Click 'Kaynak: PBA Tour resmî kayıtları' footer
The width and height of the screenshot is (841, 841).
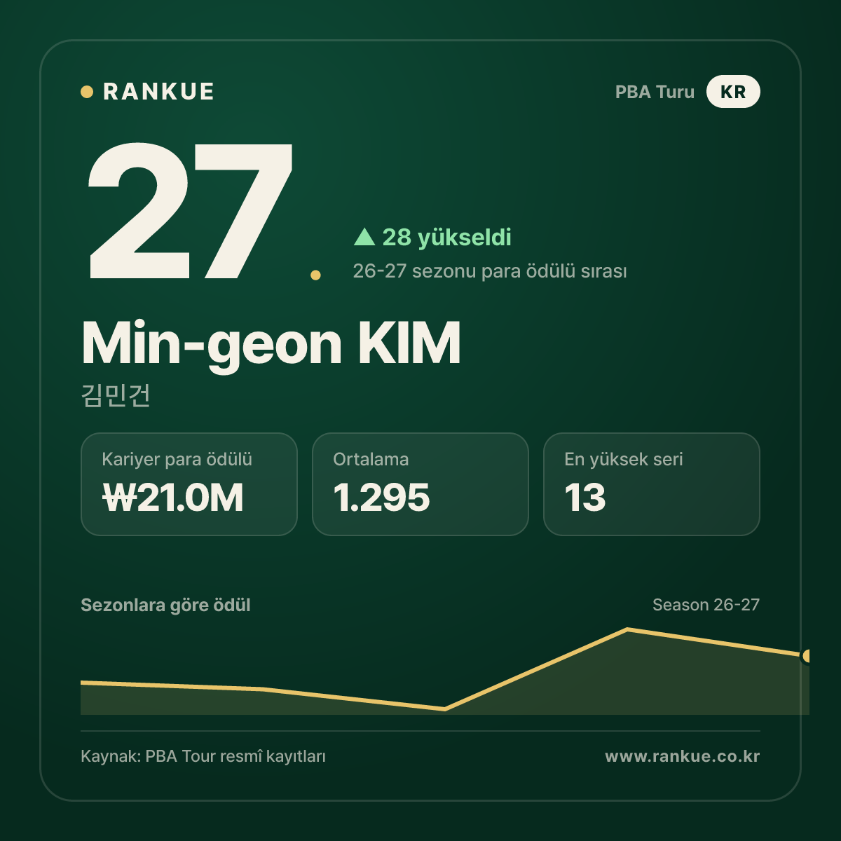point(203,757)
